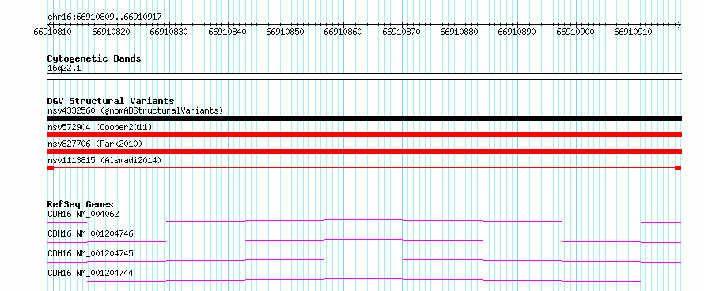The width and height of the screenshot is (704, 291).
Task: Open transcript CDH16|NM_001204746
Action: click(90, 233)
